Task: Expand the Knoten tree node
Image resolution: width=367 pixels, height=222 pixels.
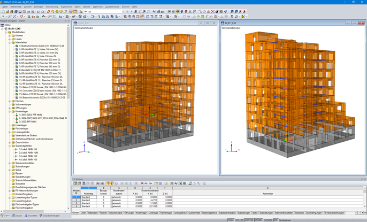Action: tap(10, 36)
